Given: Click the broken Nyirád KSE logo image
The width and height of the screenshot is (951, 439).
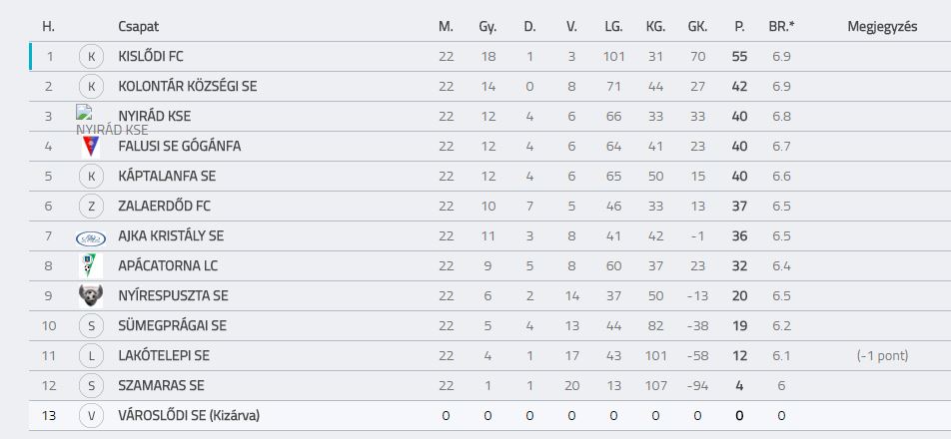Looking at the screenshot, I should click(84, 112).
